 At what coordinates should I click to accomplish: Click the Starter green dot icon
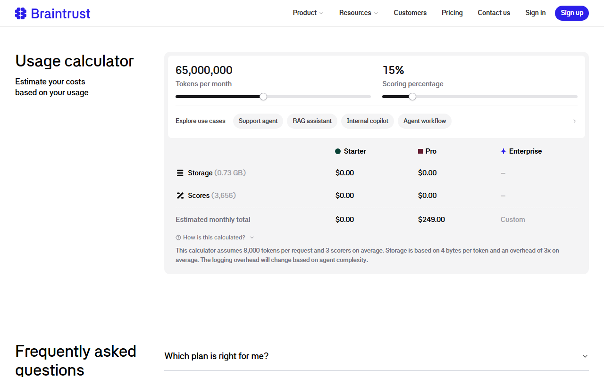pos(338,151)
